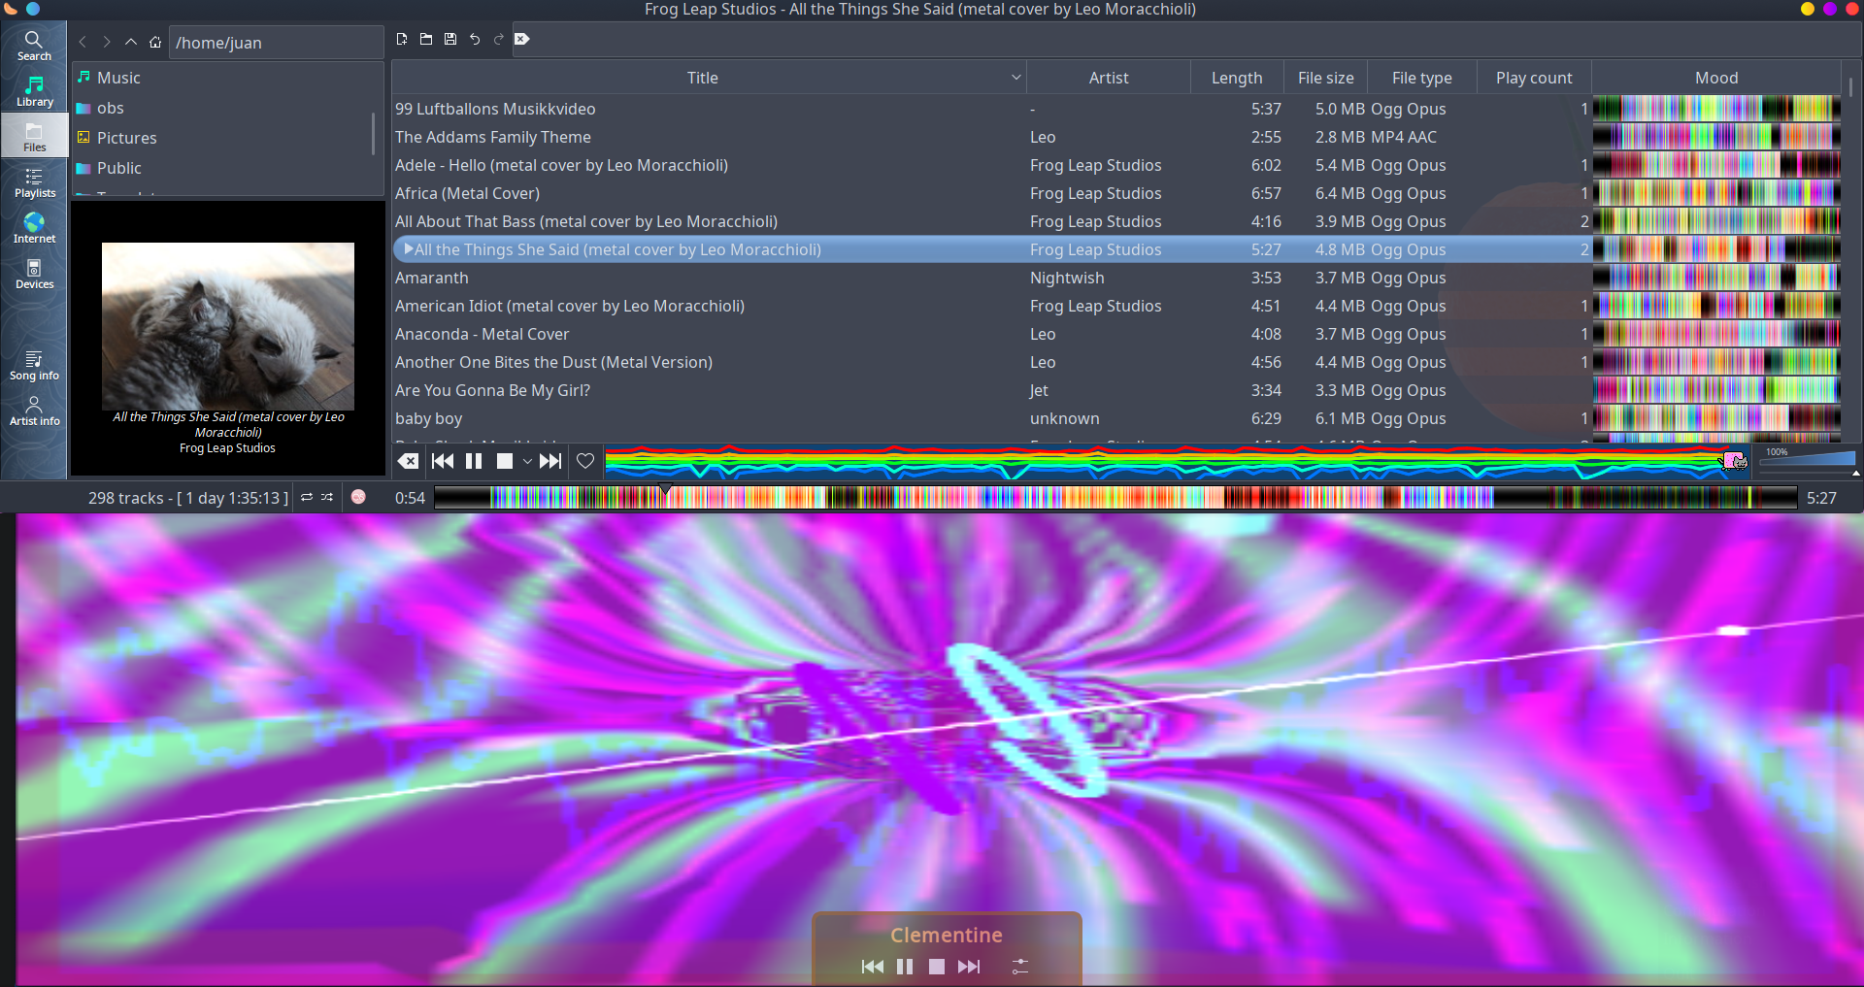Click the rainbow analyzer visualization bar

[1178, 461]
